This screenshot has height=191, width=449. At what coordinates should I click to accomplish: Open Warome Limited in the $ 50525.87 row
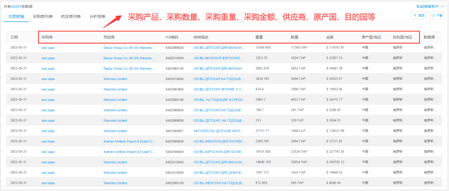pos(115,79)
